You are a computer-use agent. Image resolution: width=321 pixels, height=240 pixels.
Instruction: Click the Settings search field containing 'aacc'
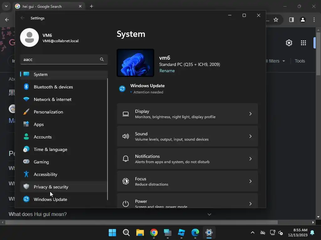64,59
